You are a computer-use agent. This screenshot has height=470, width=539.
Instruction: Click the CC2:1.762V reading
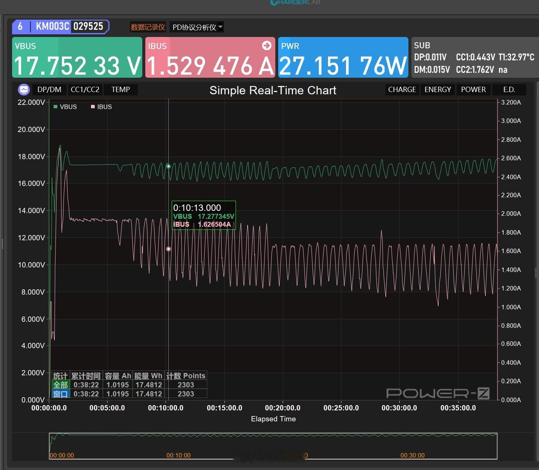[475, 70]
